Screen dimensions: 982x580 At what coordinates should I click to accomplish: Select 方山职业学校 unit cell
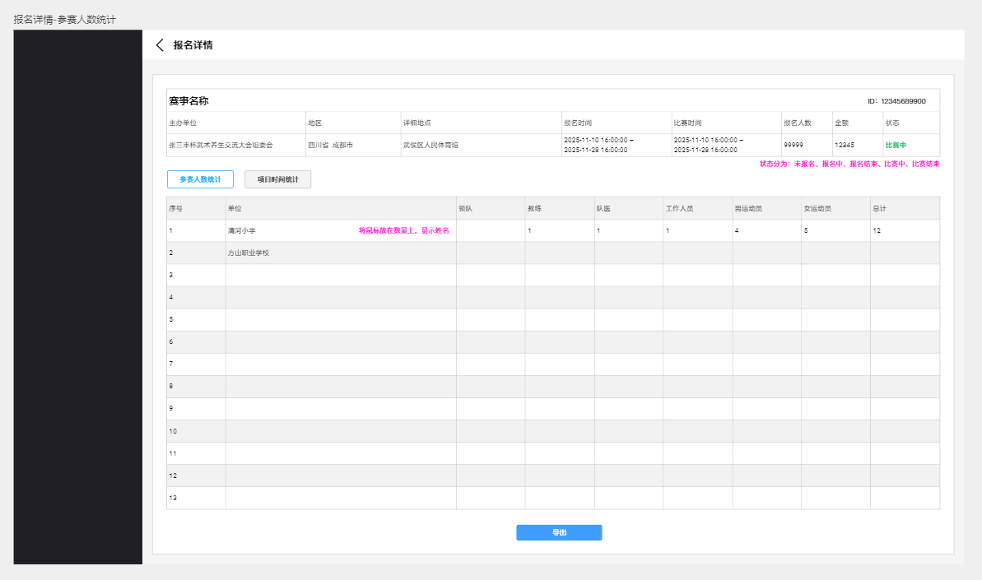(x=249, y=253)
